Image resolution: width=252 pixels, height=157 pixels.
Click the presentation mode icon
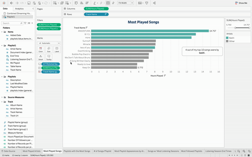[147, 3]
